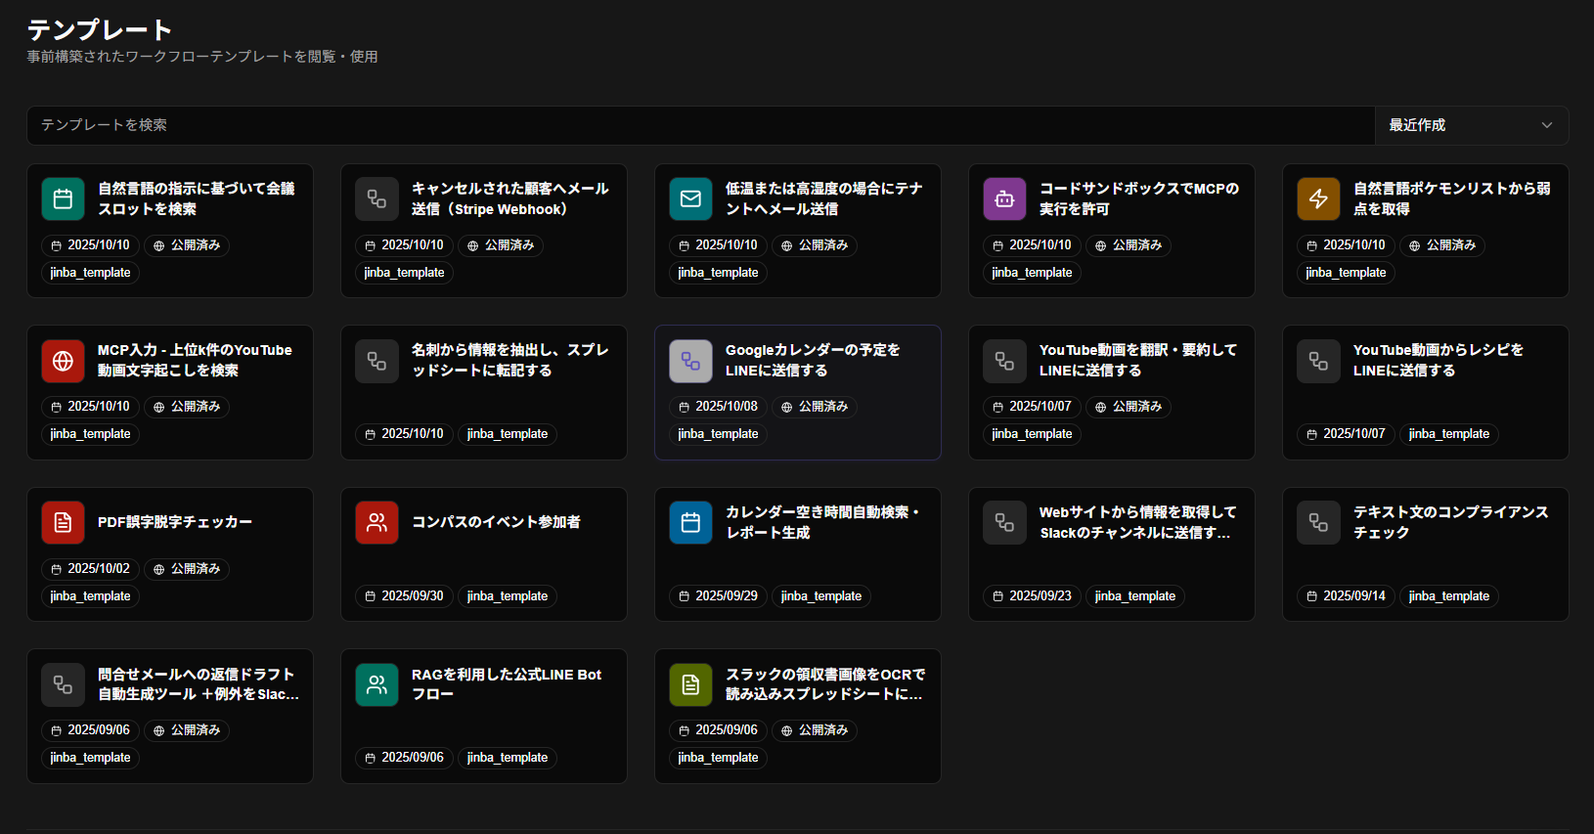The image size is (1594, 834).
Task: Click the workflow icon on キャンセルされた顧客へメール送信 card
Action: click(x=376, y=198)
